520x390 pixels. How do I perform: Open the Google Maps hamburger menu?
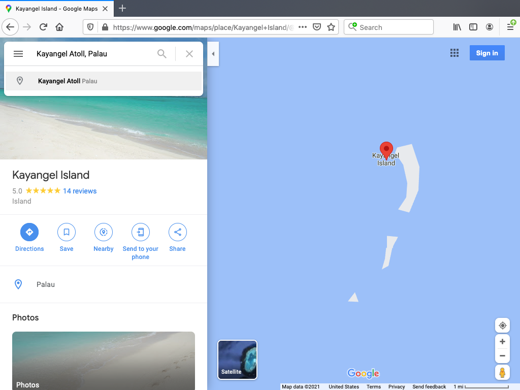pos(18,54)
